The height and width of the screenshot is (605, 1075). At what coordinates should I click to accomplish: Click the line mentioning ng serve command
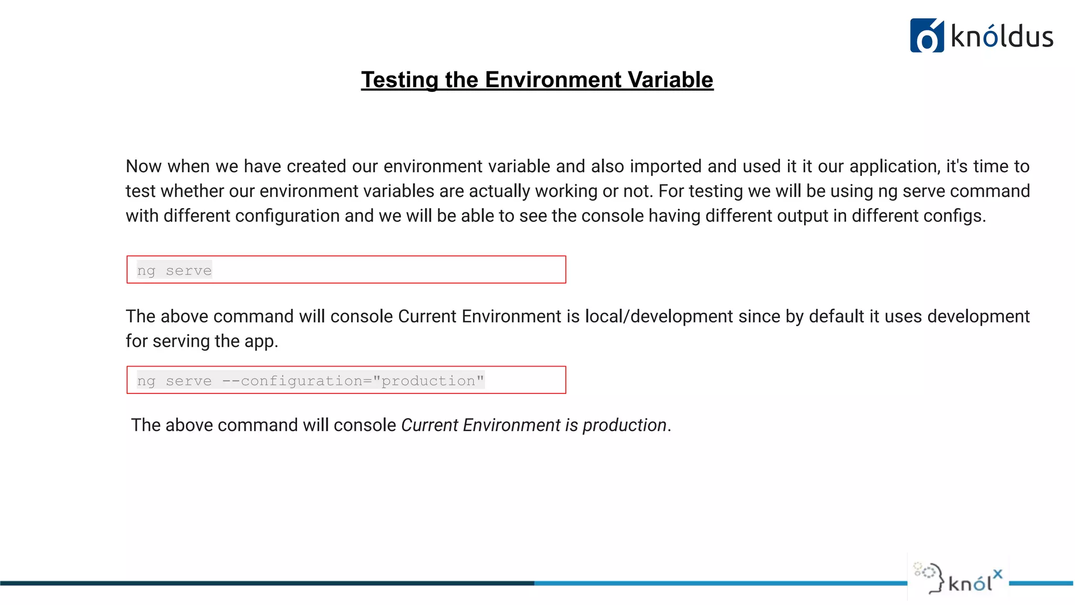(577, 191)
